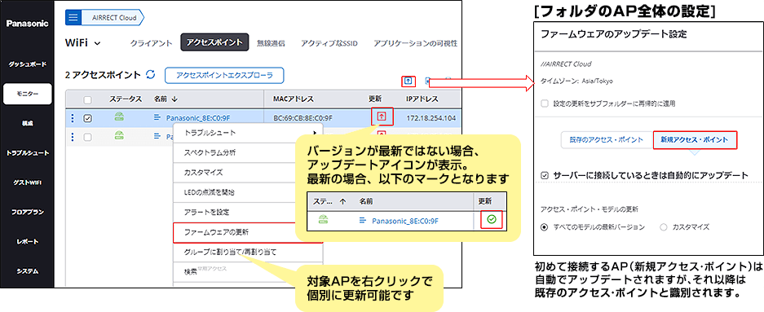
Task: Expand the WiFi dropdown
Action: [x=83, y=43]
